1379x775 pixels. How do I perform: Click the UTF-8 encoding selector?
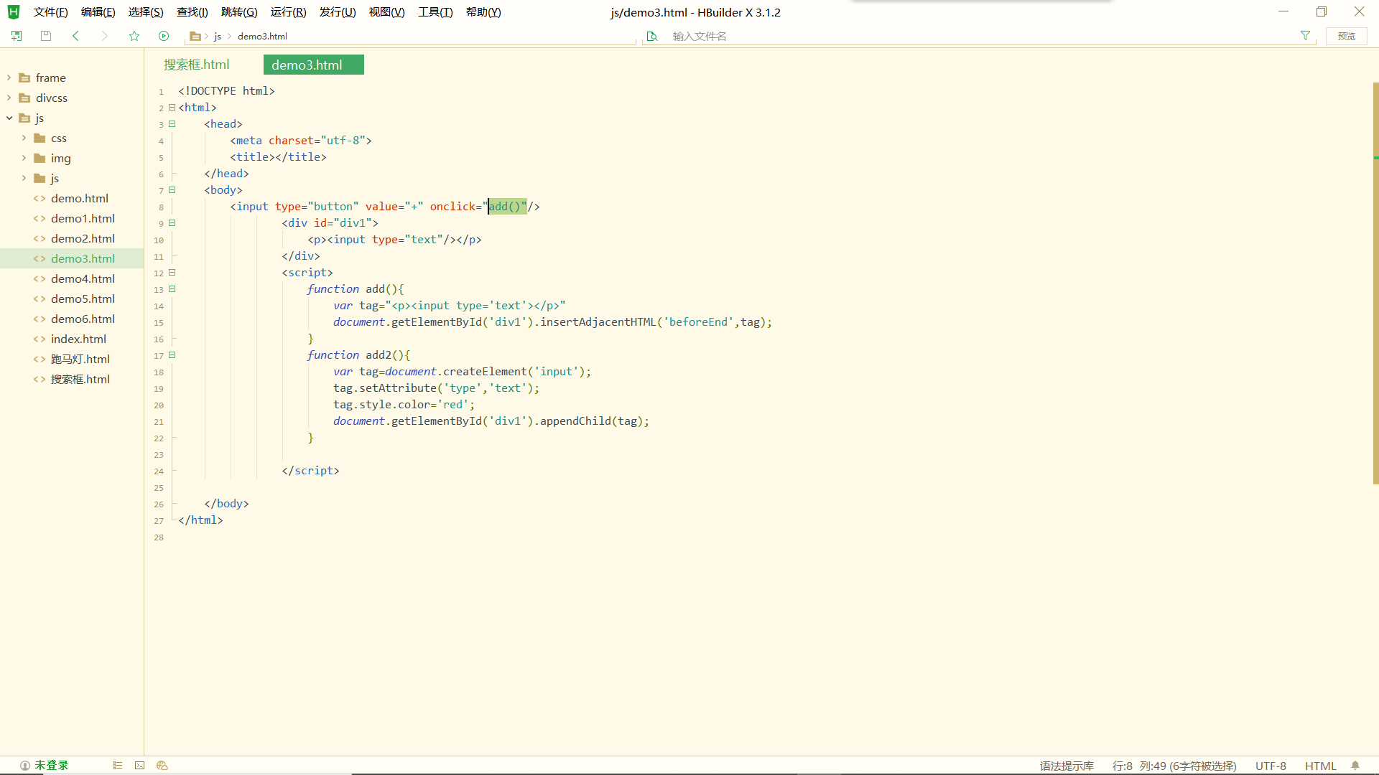click(x=1271, y=766)
